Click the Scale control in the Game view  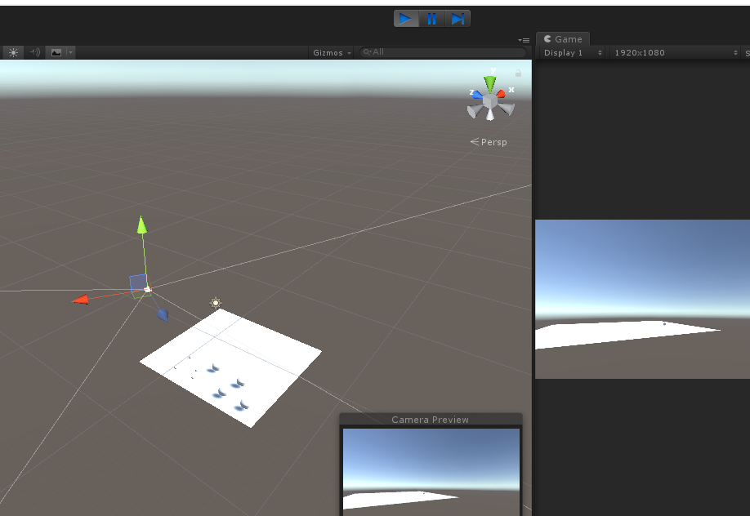coord(746,52)
